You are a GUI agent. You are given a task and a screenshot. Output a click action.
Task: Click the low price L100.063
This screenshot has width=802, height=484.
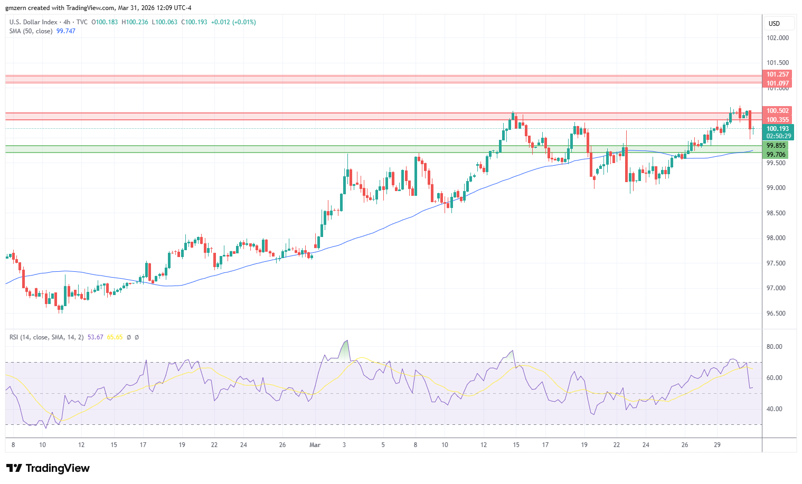tap(165, 22)
